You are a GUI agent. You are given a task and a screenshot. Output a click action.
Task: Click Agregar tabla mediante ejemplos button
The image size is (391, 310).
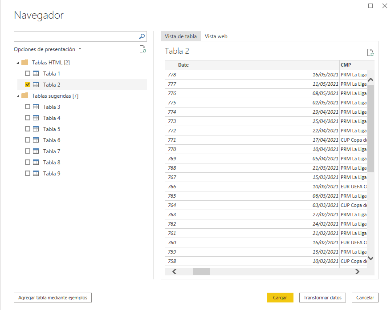pyautogui.click(x=53, y=298)
